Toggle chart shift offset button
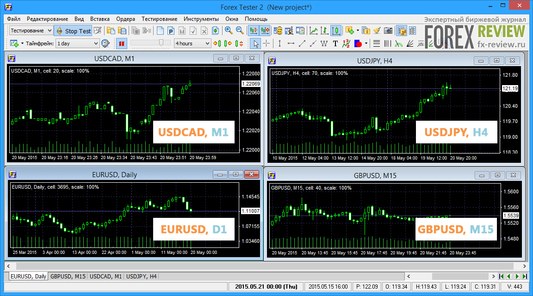 (265, 31)
